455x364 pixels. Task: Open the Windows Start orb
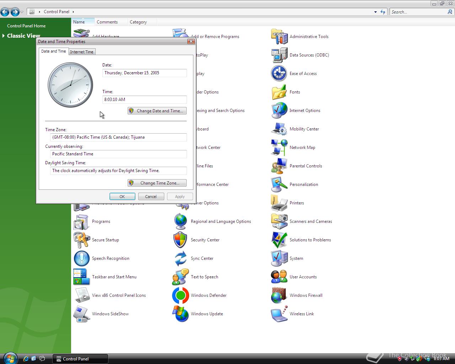[10, 358]
